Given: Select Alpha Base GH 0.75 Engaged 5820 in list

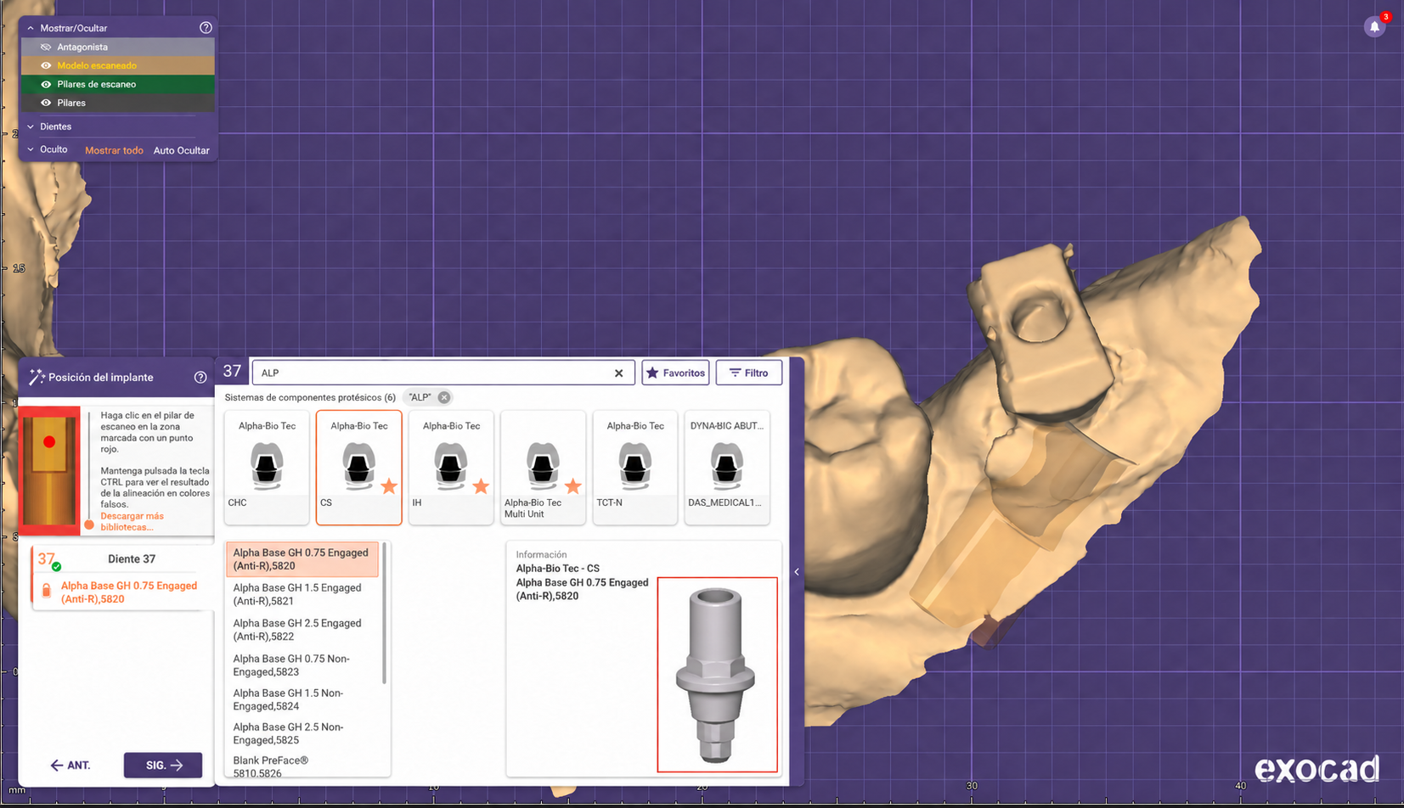Looking at the screenshot, I should (x=302, y=559).
